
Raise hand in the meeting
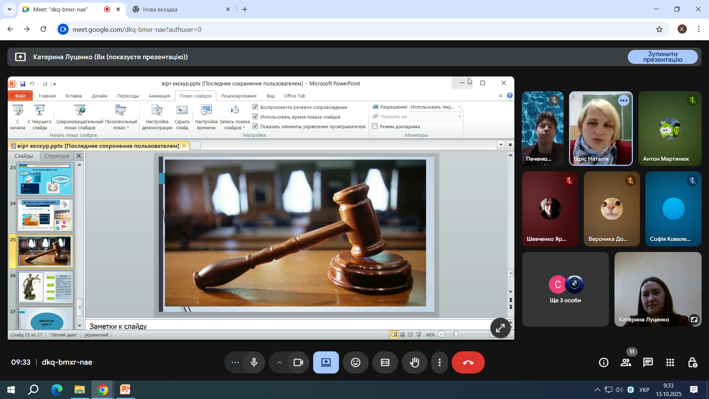tap(414, 362)
